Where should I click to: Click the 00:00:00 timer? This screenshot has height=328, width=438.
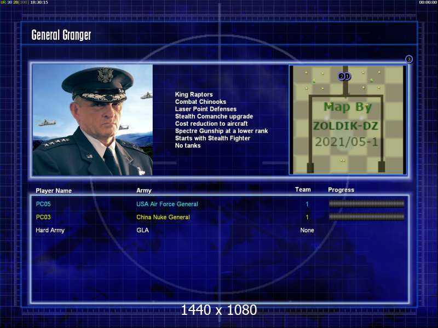pos(428,2)
